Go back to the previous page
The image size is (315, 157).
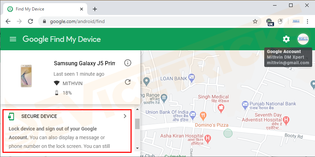(8, 21)
